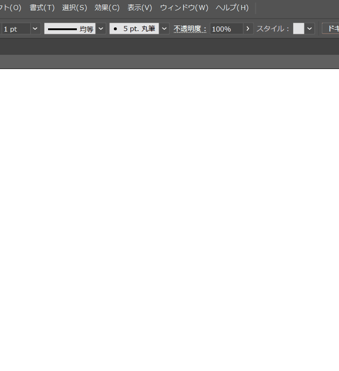Screen dimensions: 339x371
Task: Click the スタイル graphic style swatch
Action: click(298, 29)
